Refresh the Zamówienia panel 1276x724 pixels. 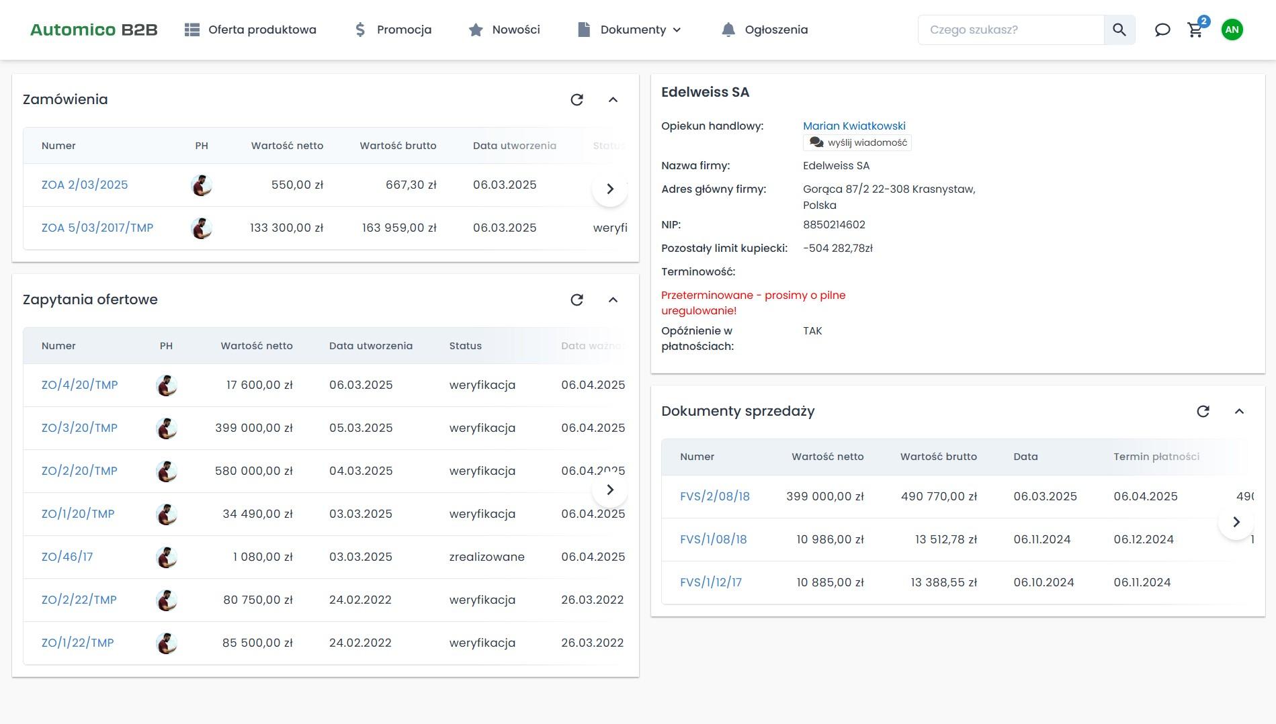tap(577, 99)
